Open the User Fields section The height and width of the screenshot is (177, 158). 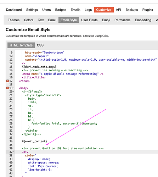tap(89, 20)
